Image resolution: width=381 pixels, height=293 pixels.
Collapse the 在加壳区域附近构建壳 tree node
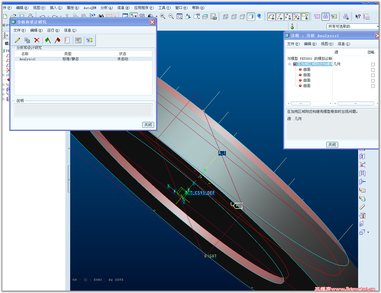(289, 64)
